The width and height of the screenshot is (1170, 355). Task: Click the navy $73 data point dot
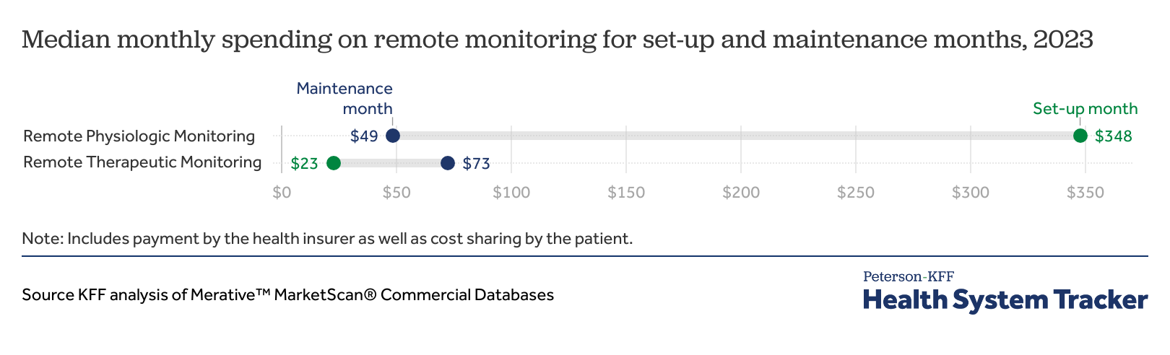click(x=448, y=163)
